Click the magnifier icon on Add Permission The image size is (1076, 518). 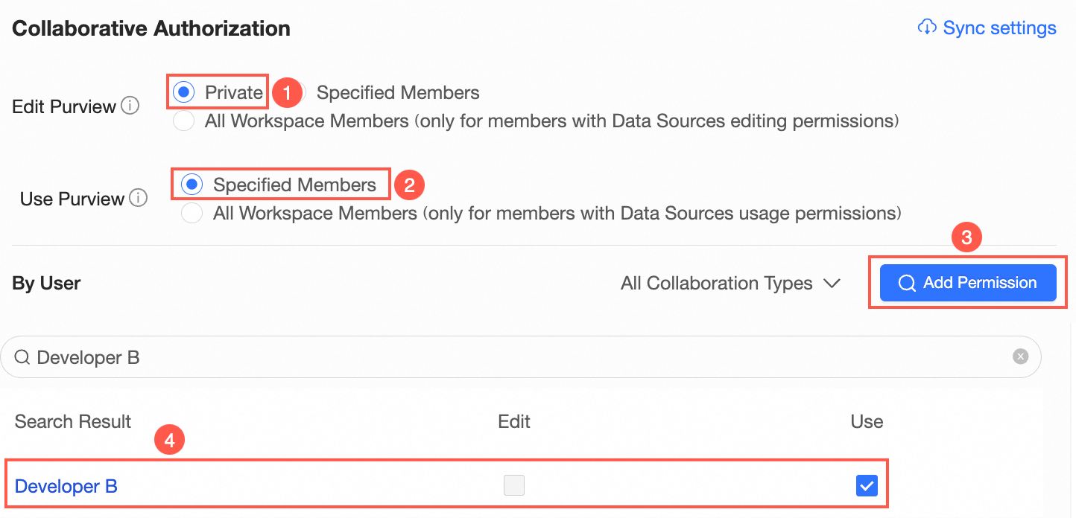pyautogui.click(x=906, y=283)
